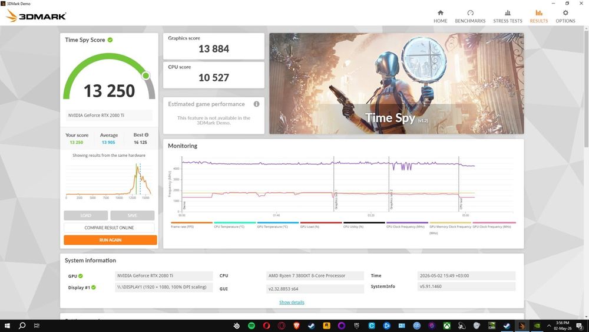
Task: Show hidden system tray icons
Action: point(549,326)
